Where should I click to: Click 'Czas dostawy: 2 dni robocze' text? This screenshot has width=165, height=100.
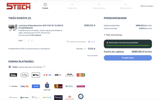[30, 35]
